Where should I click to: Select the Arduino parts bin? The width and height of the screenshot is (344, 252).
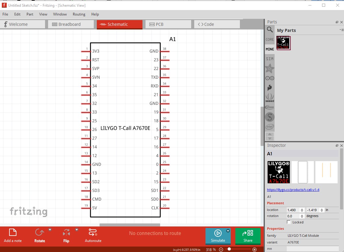point(270,78)
